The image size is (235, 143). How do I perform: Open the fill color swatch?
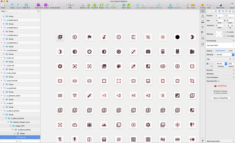coord(212,64)
